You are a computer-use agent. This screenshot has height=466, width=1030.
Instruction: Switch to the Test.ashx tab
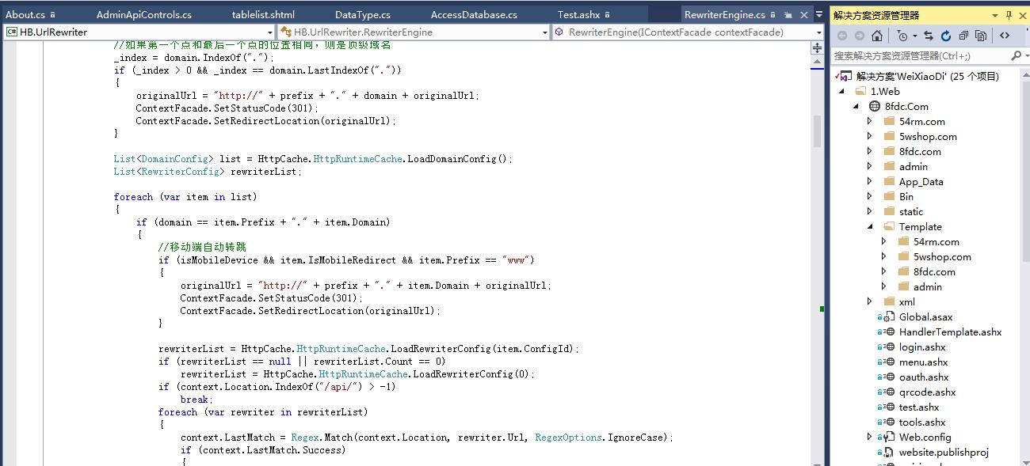(578, 14)
